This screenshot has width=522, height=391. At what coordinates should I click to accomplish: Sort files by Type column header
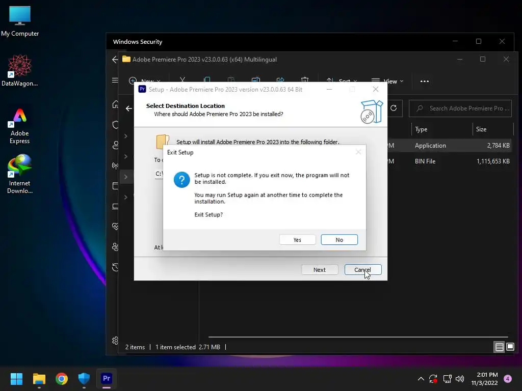441,129
